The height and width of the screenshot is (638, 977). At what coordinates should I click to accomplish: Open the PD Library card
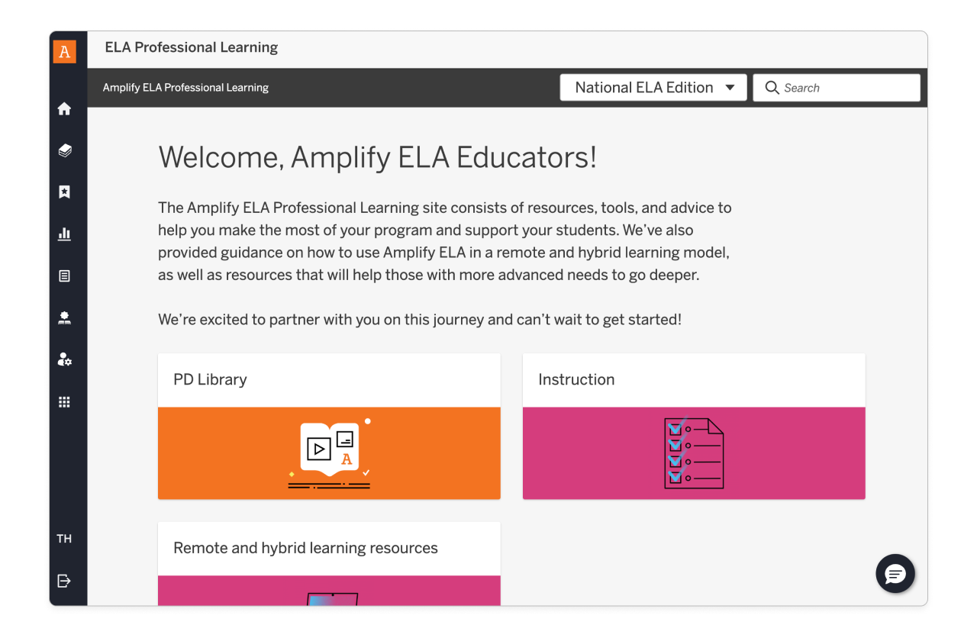328,425
